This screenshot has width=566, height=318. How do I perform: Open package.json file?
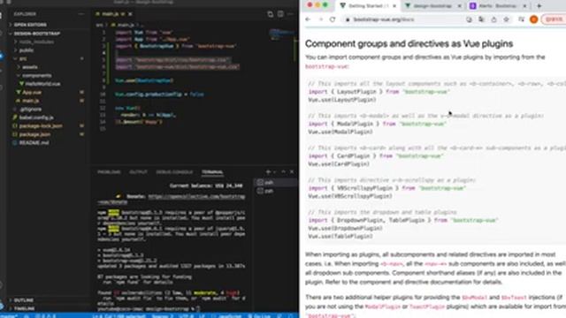(x=34, y=134)
